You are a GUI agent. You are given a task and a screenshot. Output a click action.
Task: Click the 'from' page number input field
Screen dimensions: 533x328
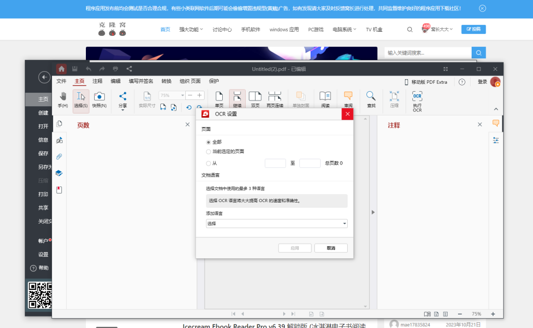(275, 163)
